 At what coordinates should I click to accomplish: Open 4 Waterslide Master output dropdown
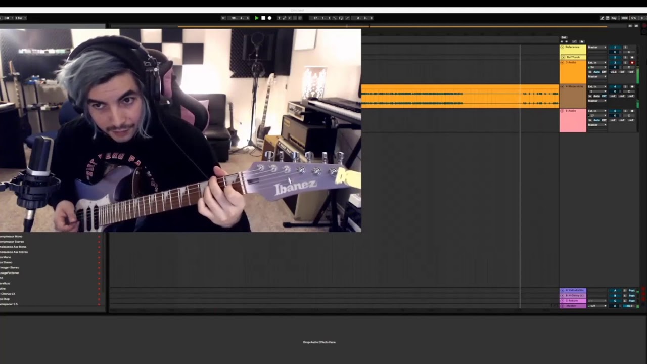(597, 101)
